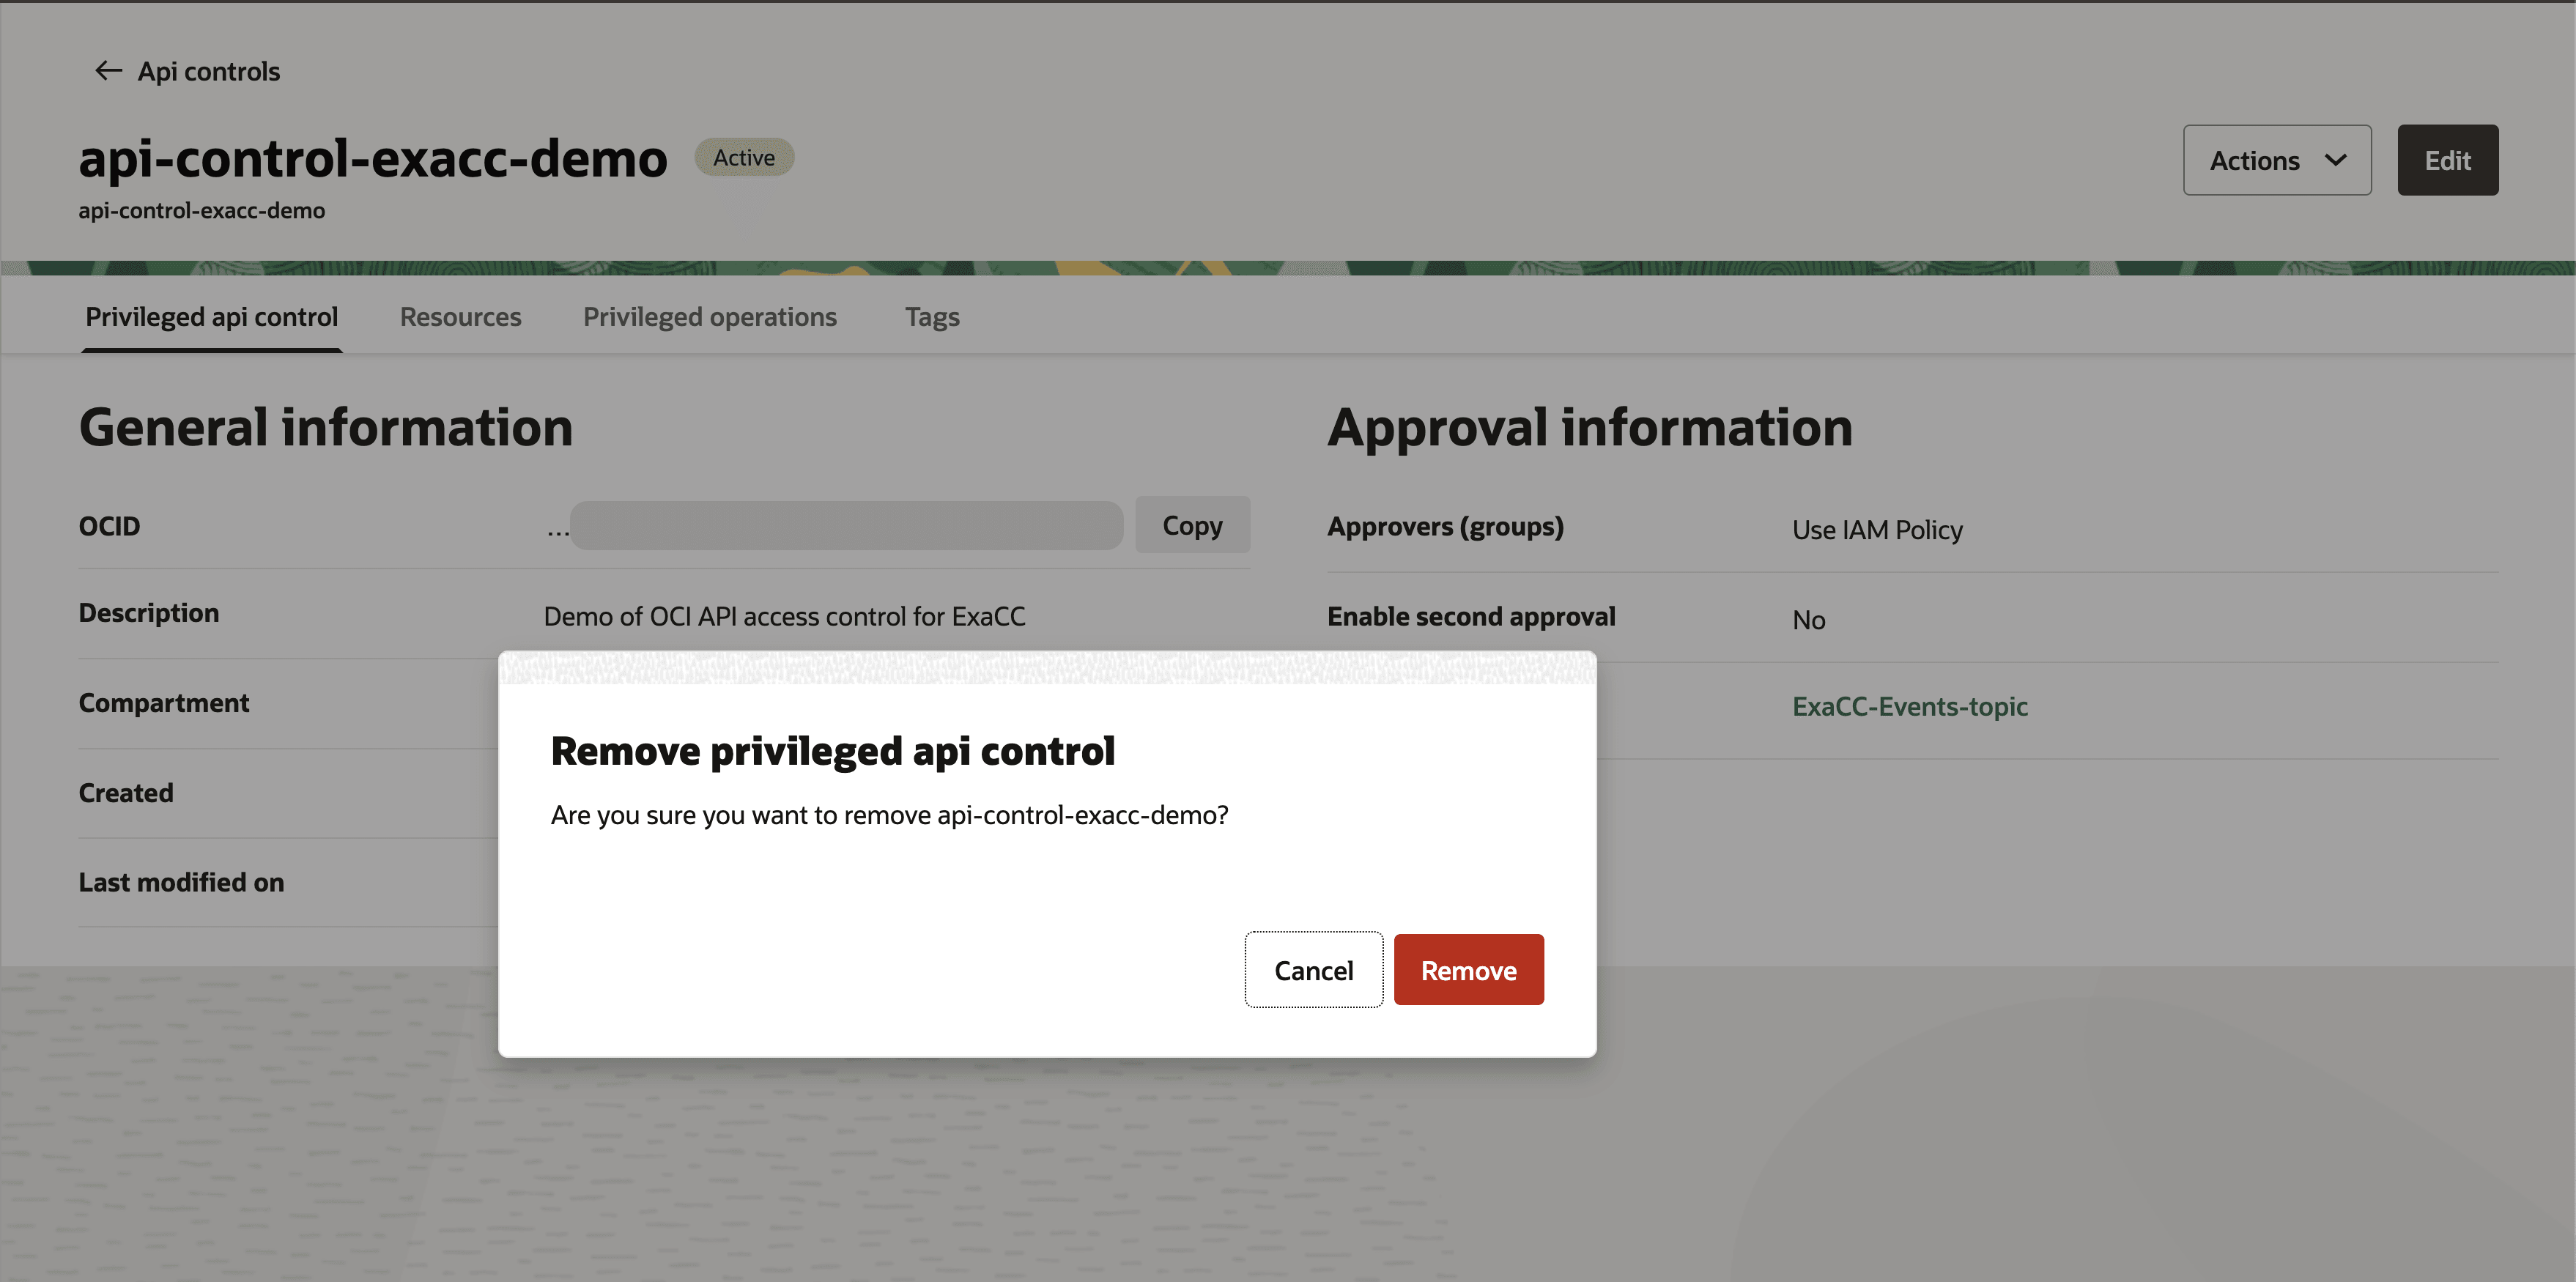Image resolution: width=2576 pixels, height=1282 pixels.
Task: Open the Resources tab
Action: click(x=460, y=317)
